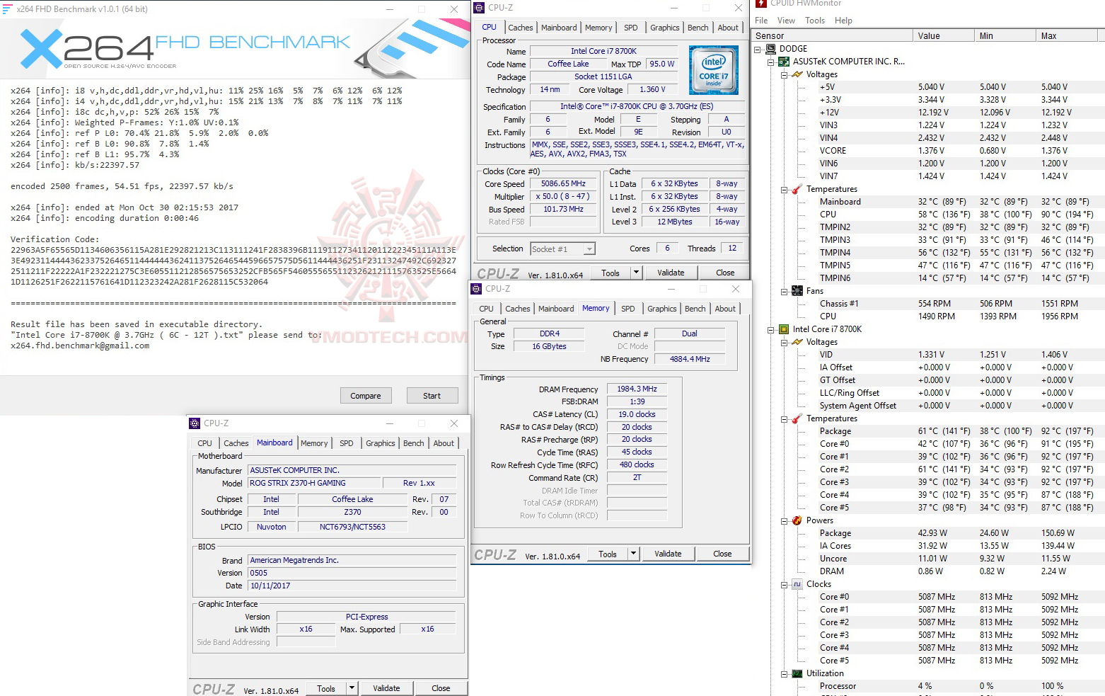
Task: Click the Intel Core i7 inside logo in CPU-Z
Action: [x=713, y=70]
